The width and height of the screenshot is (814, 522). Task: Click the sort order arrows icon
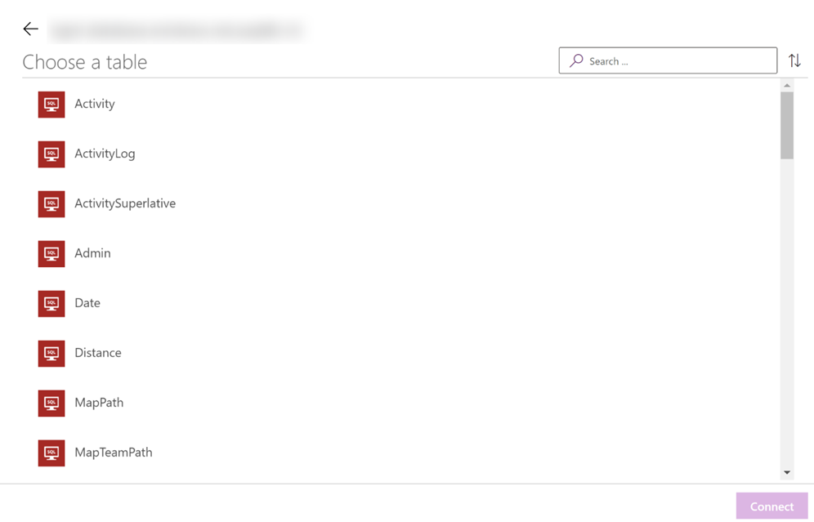(794, 60)
